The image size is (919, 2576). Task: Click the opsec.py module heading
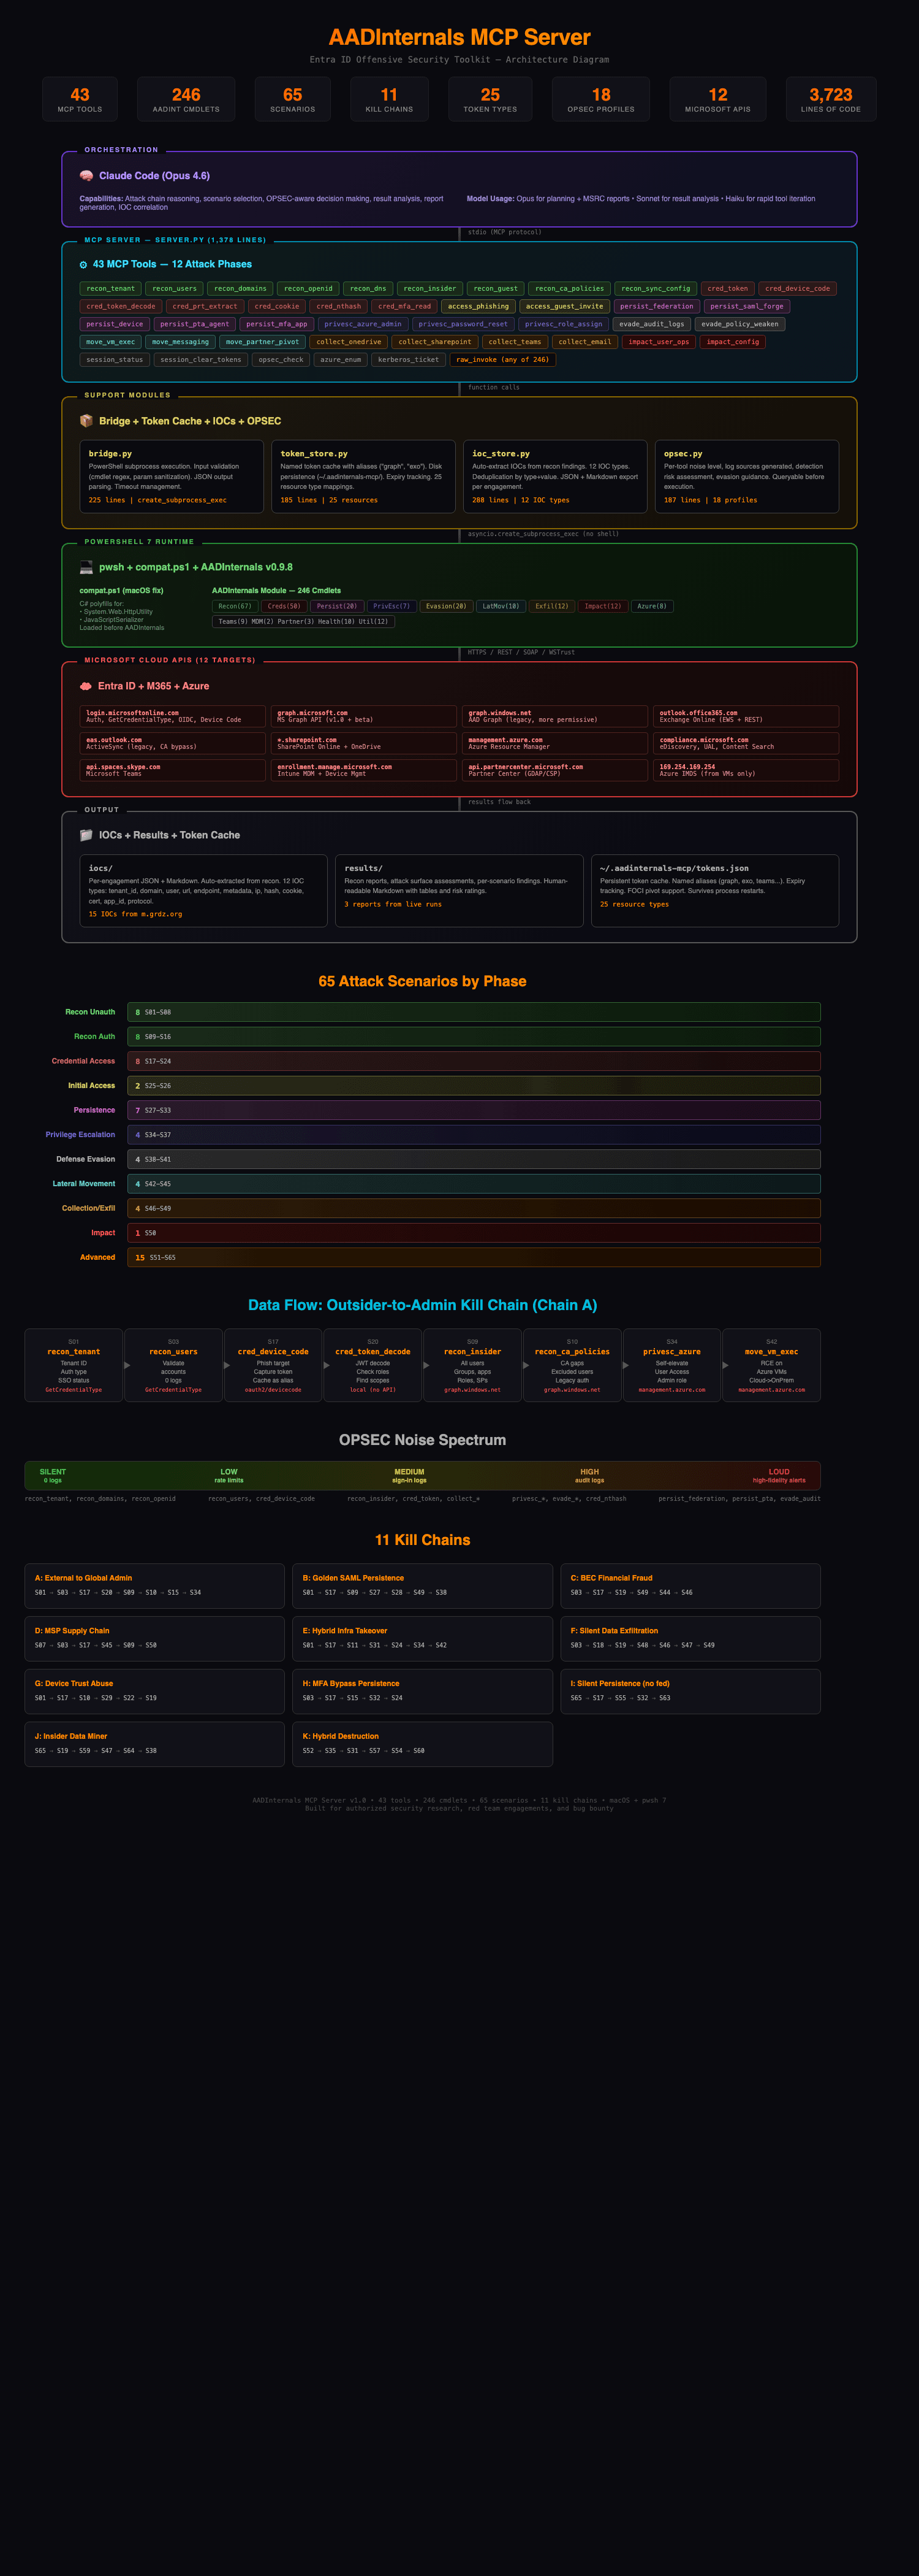click(683, 454)
